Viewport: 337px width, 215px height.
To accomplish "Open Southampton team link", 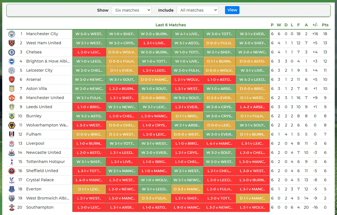I will click(40, 207).
